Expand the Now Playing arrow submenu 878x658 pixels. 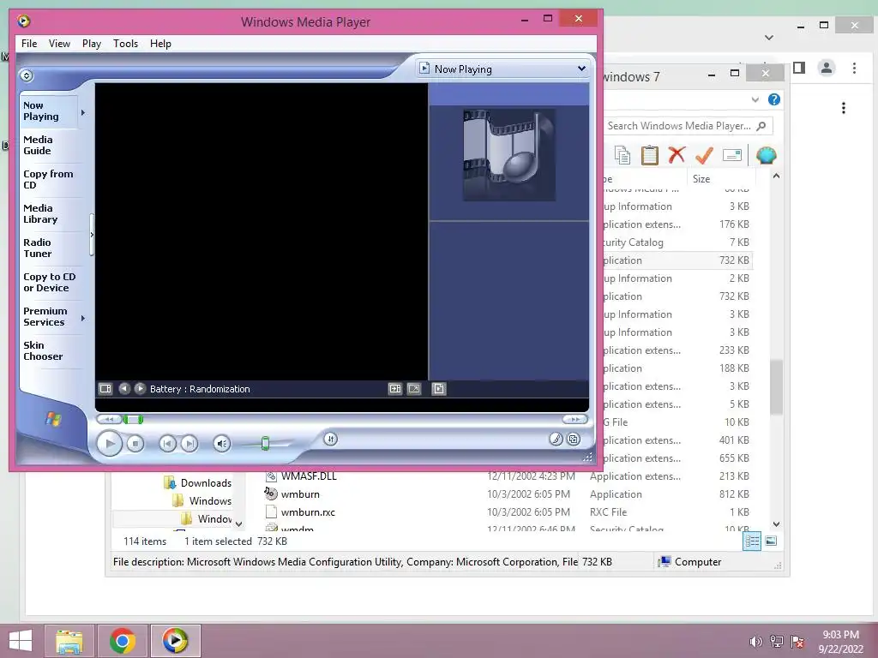(x=83, y=112)
